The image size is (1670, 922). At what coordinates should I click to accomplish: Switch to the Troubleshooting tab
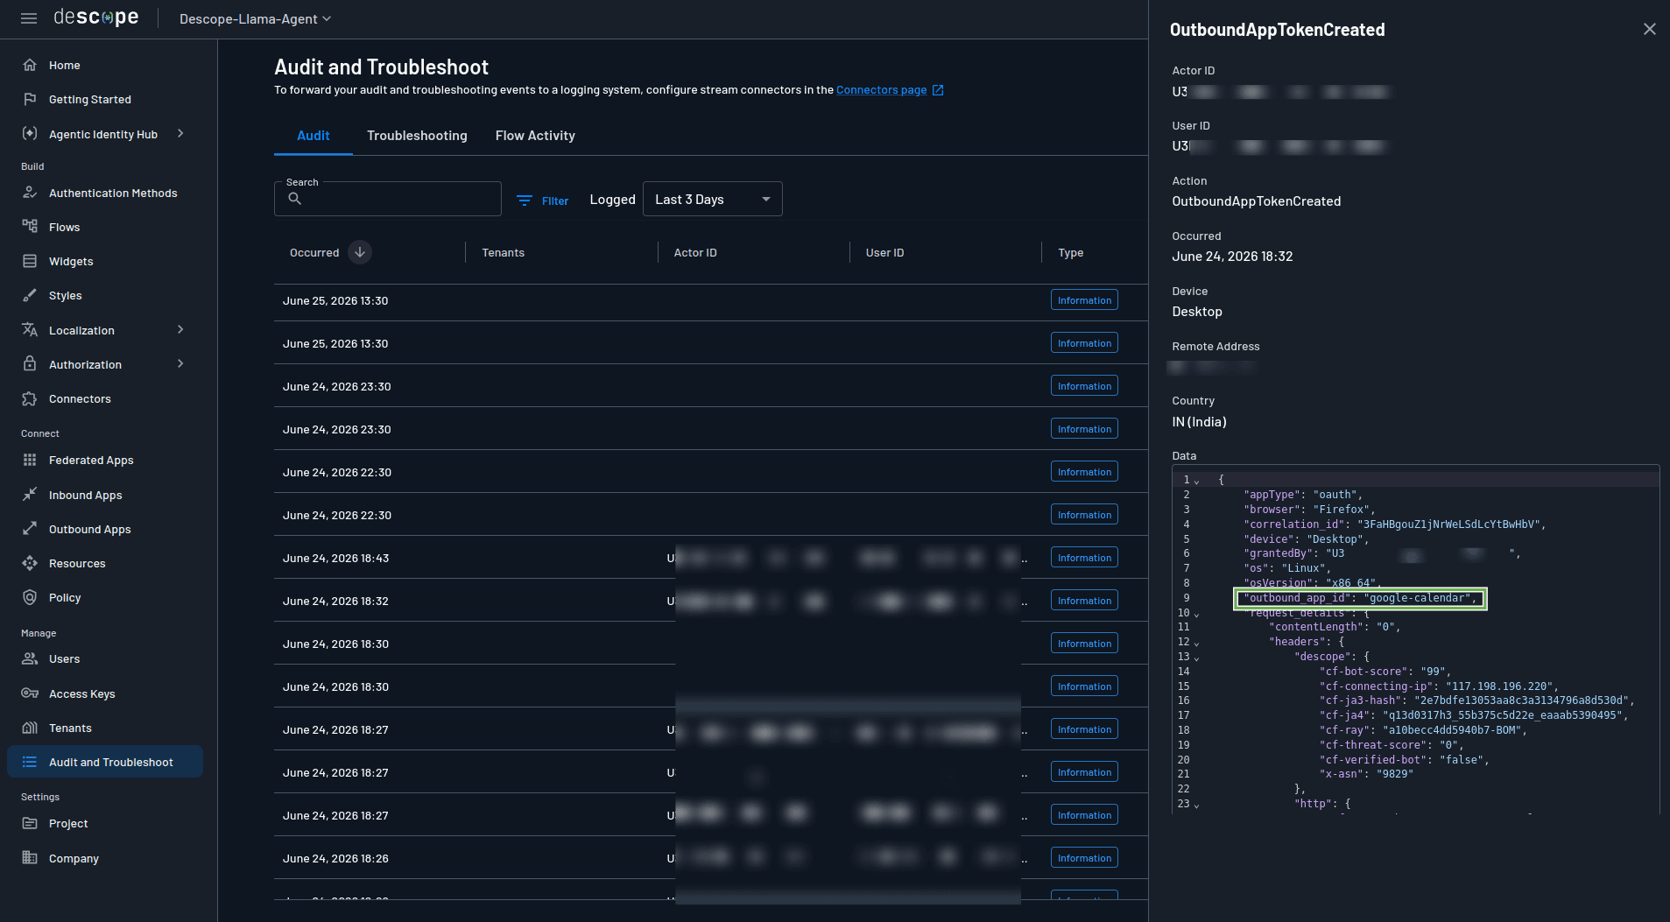[x=417, y=136]
